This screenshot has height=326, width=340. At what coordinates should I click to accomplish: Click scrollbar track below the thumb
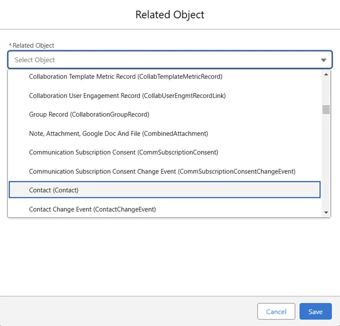coord(326,162)
